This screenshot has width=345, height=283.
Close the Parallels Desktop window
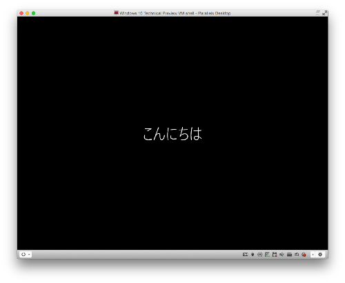21,13
